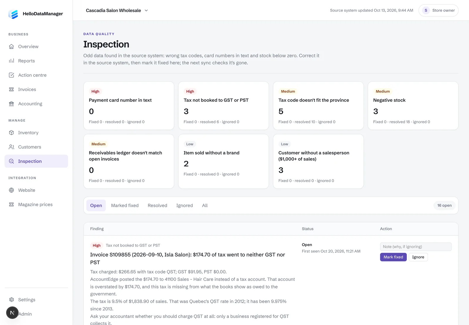469x325 pixels.
Task: Ignore the invoice S109855 finding
Action: point(418,257)
